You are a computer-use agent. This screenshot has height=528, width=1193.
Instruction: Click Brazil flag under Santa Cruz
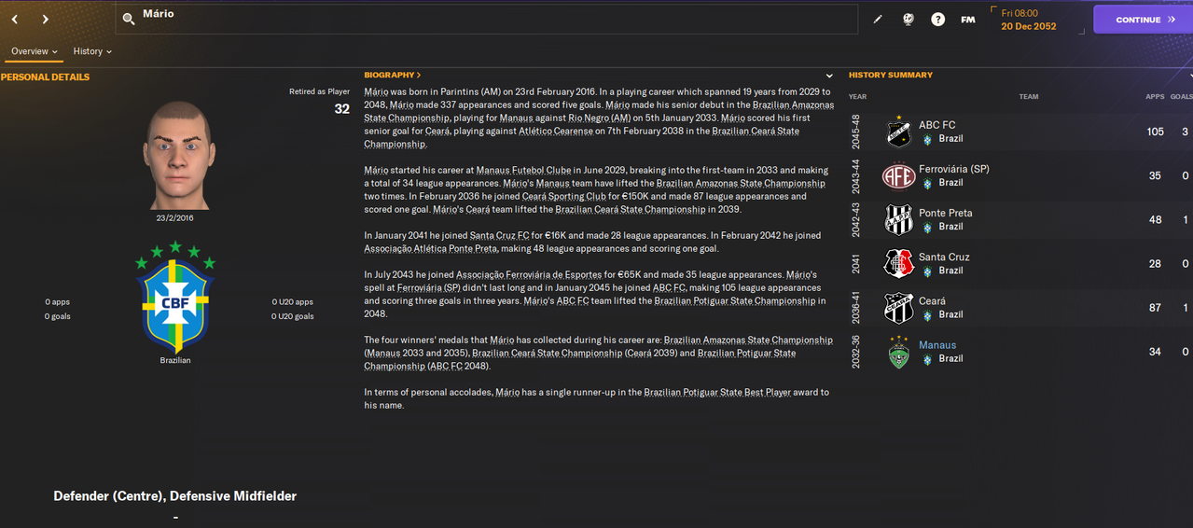[x=927, y=271]
